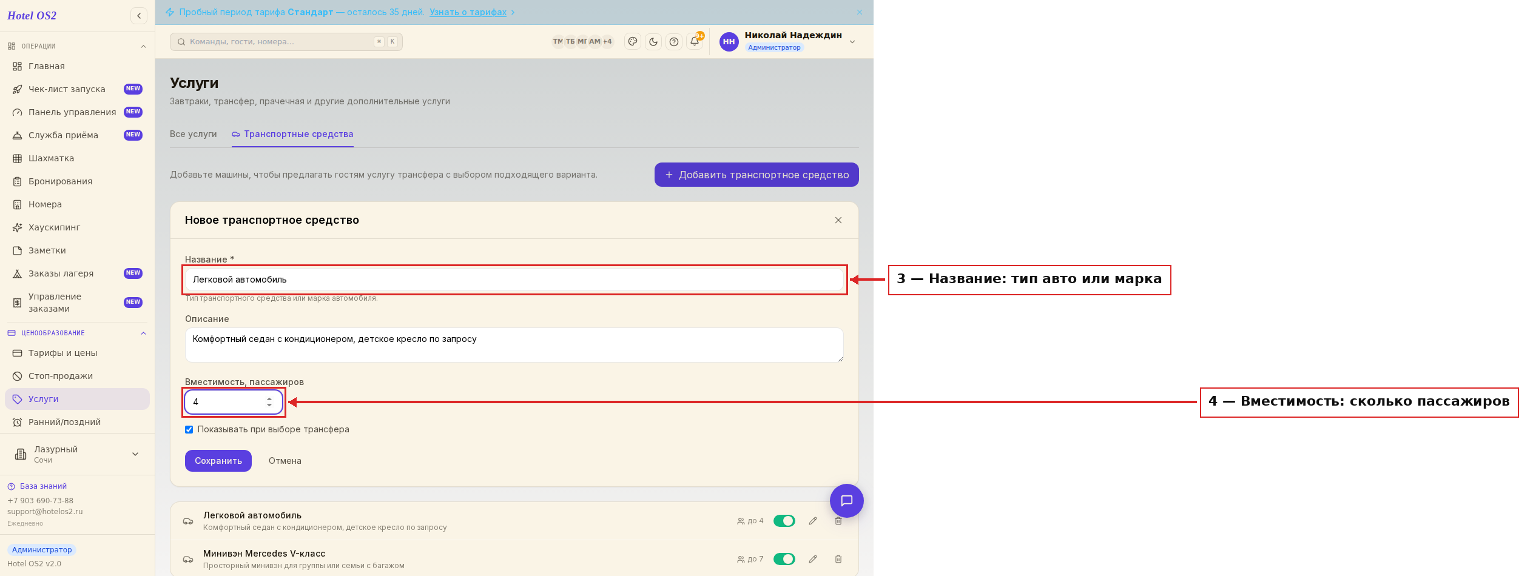Image resolution: width=1533 pixels, height=576 pixels.
Task: Open Управление заказами
Action: [x=77, y=303]
